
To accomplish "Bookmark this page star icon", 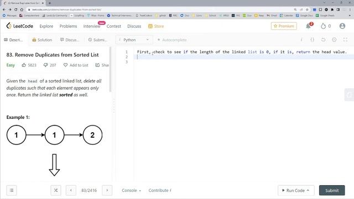I will (x=307, y=9).
